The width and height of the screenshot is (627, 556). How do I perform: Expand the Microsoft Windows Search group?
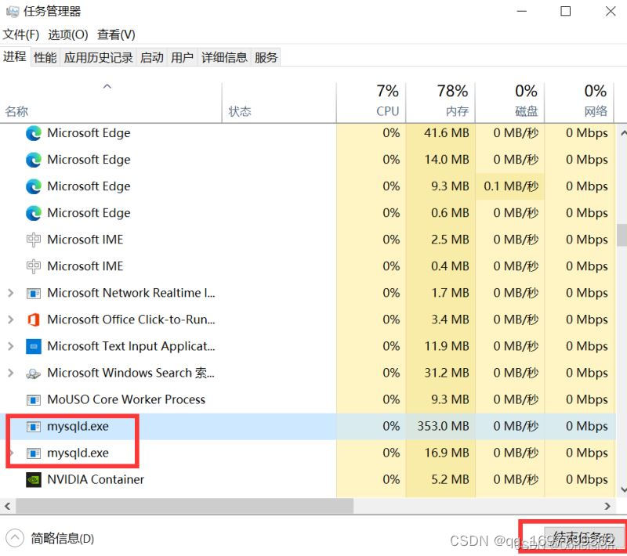pyautogui.click(x=11, y=373)
